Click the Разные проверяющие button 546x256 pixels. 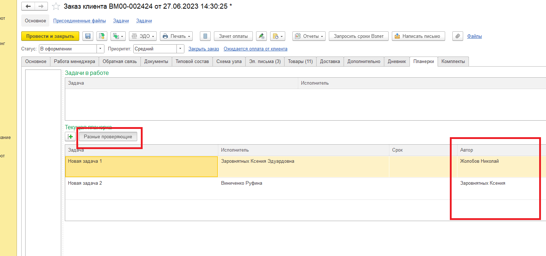(108, 137)
